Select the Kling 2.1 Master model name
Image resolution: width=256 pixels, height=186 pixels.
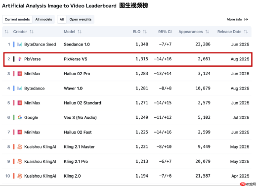coord(79,147)
